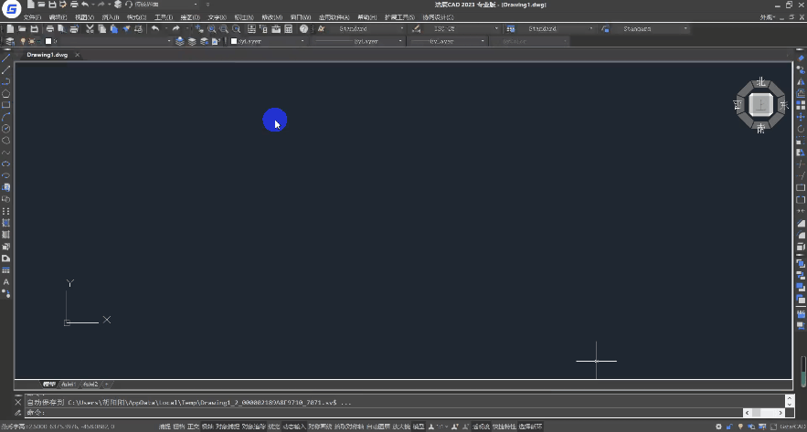This screenshot has width=807, height=432.
Task: Click the Print icon in standard toolbar
Action: coord(50,29)
